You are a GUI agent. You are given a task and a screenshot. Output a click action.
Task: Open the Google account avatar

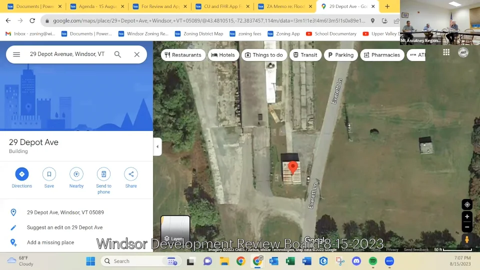(463, 52)
